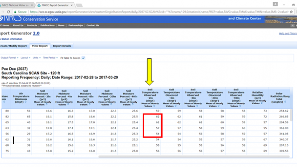Viewport: 297px width, 167px height.
Task: Sort Soil Moisture Percent -4in column icon
Action: coord(68,105)
